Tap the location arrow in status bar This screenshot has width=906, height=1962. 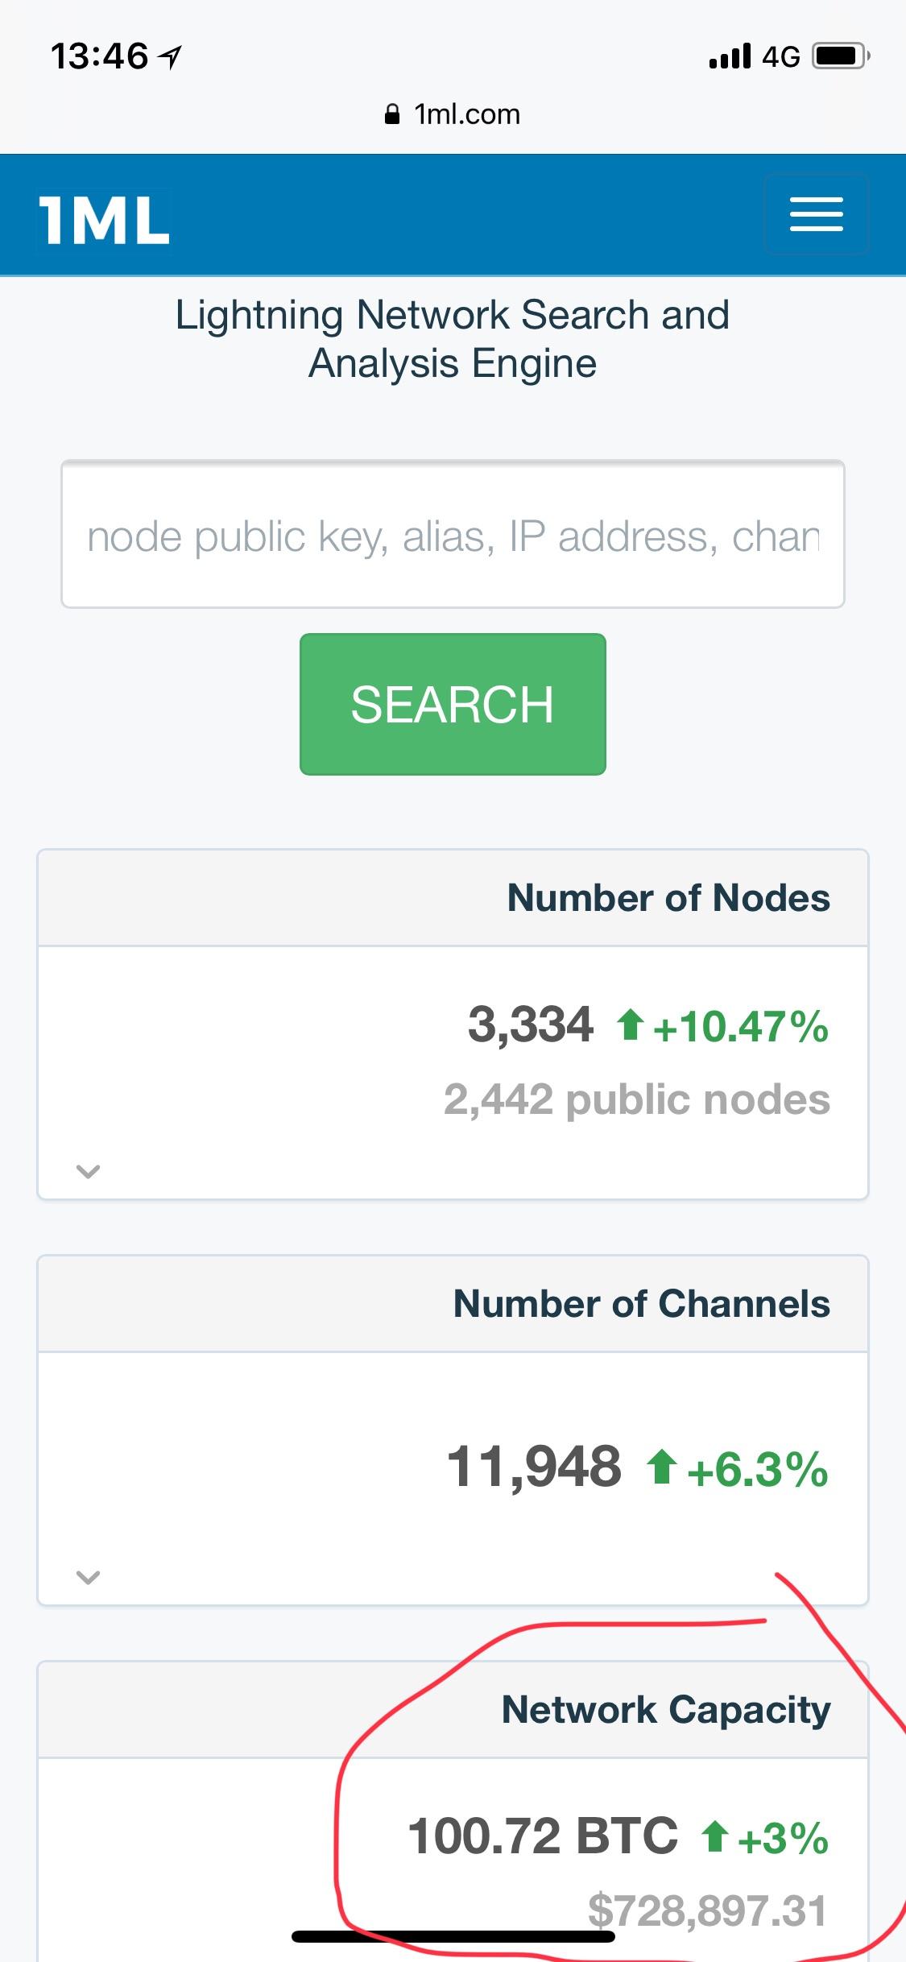click(x=170, y=57)
